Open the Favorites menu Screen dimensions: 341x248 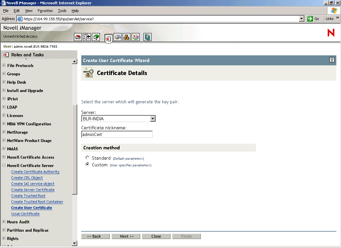pos(45,11)
